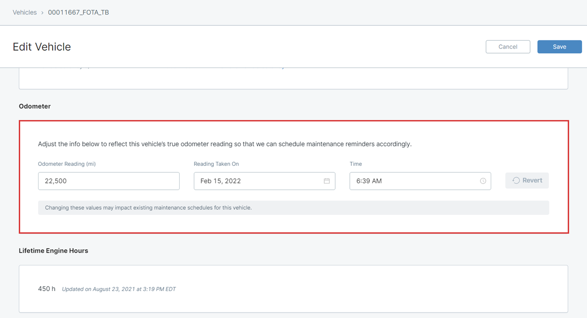Viewport: 587px width, 318px height.
Task: Click the Edit Vehicle page title
Action: pyautogui.click(x=42, y=47)
